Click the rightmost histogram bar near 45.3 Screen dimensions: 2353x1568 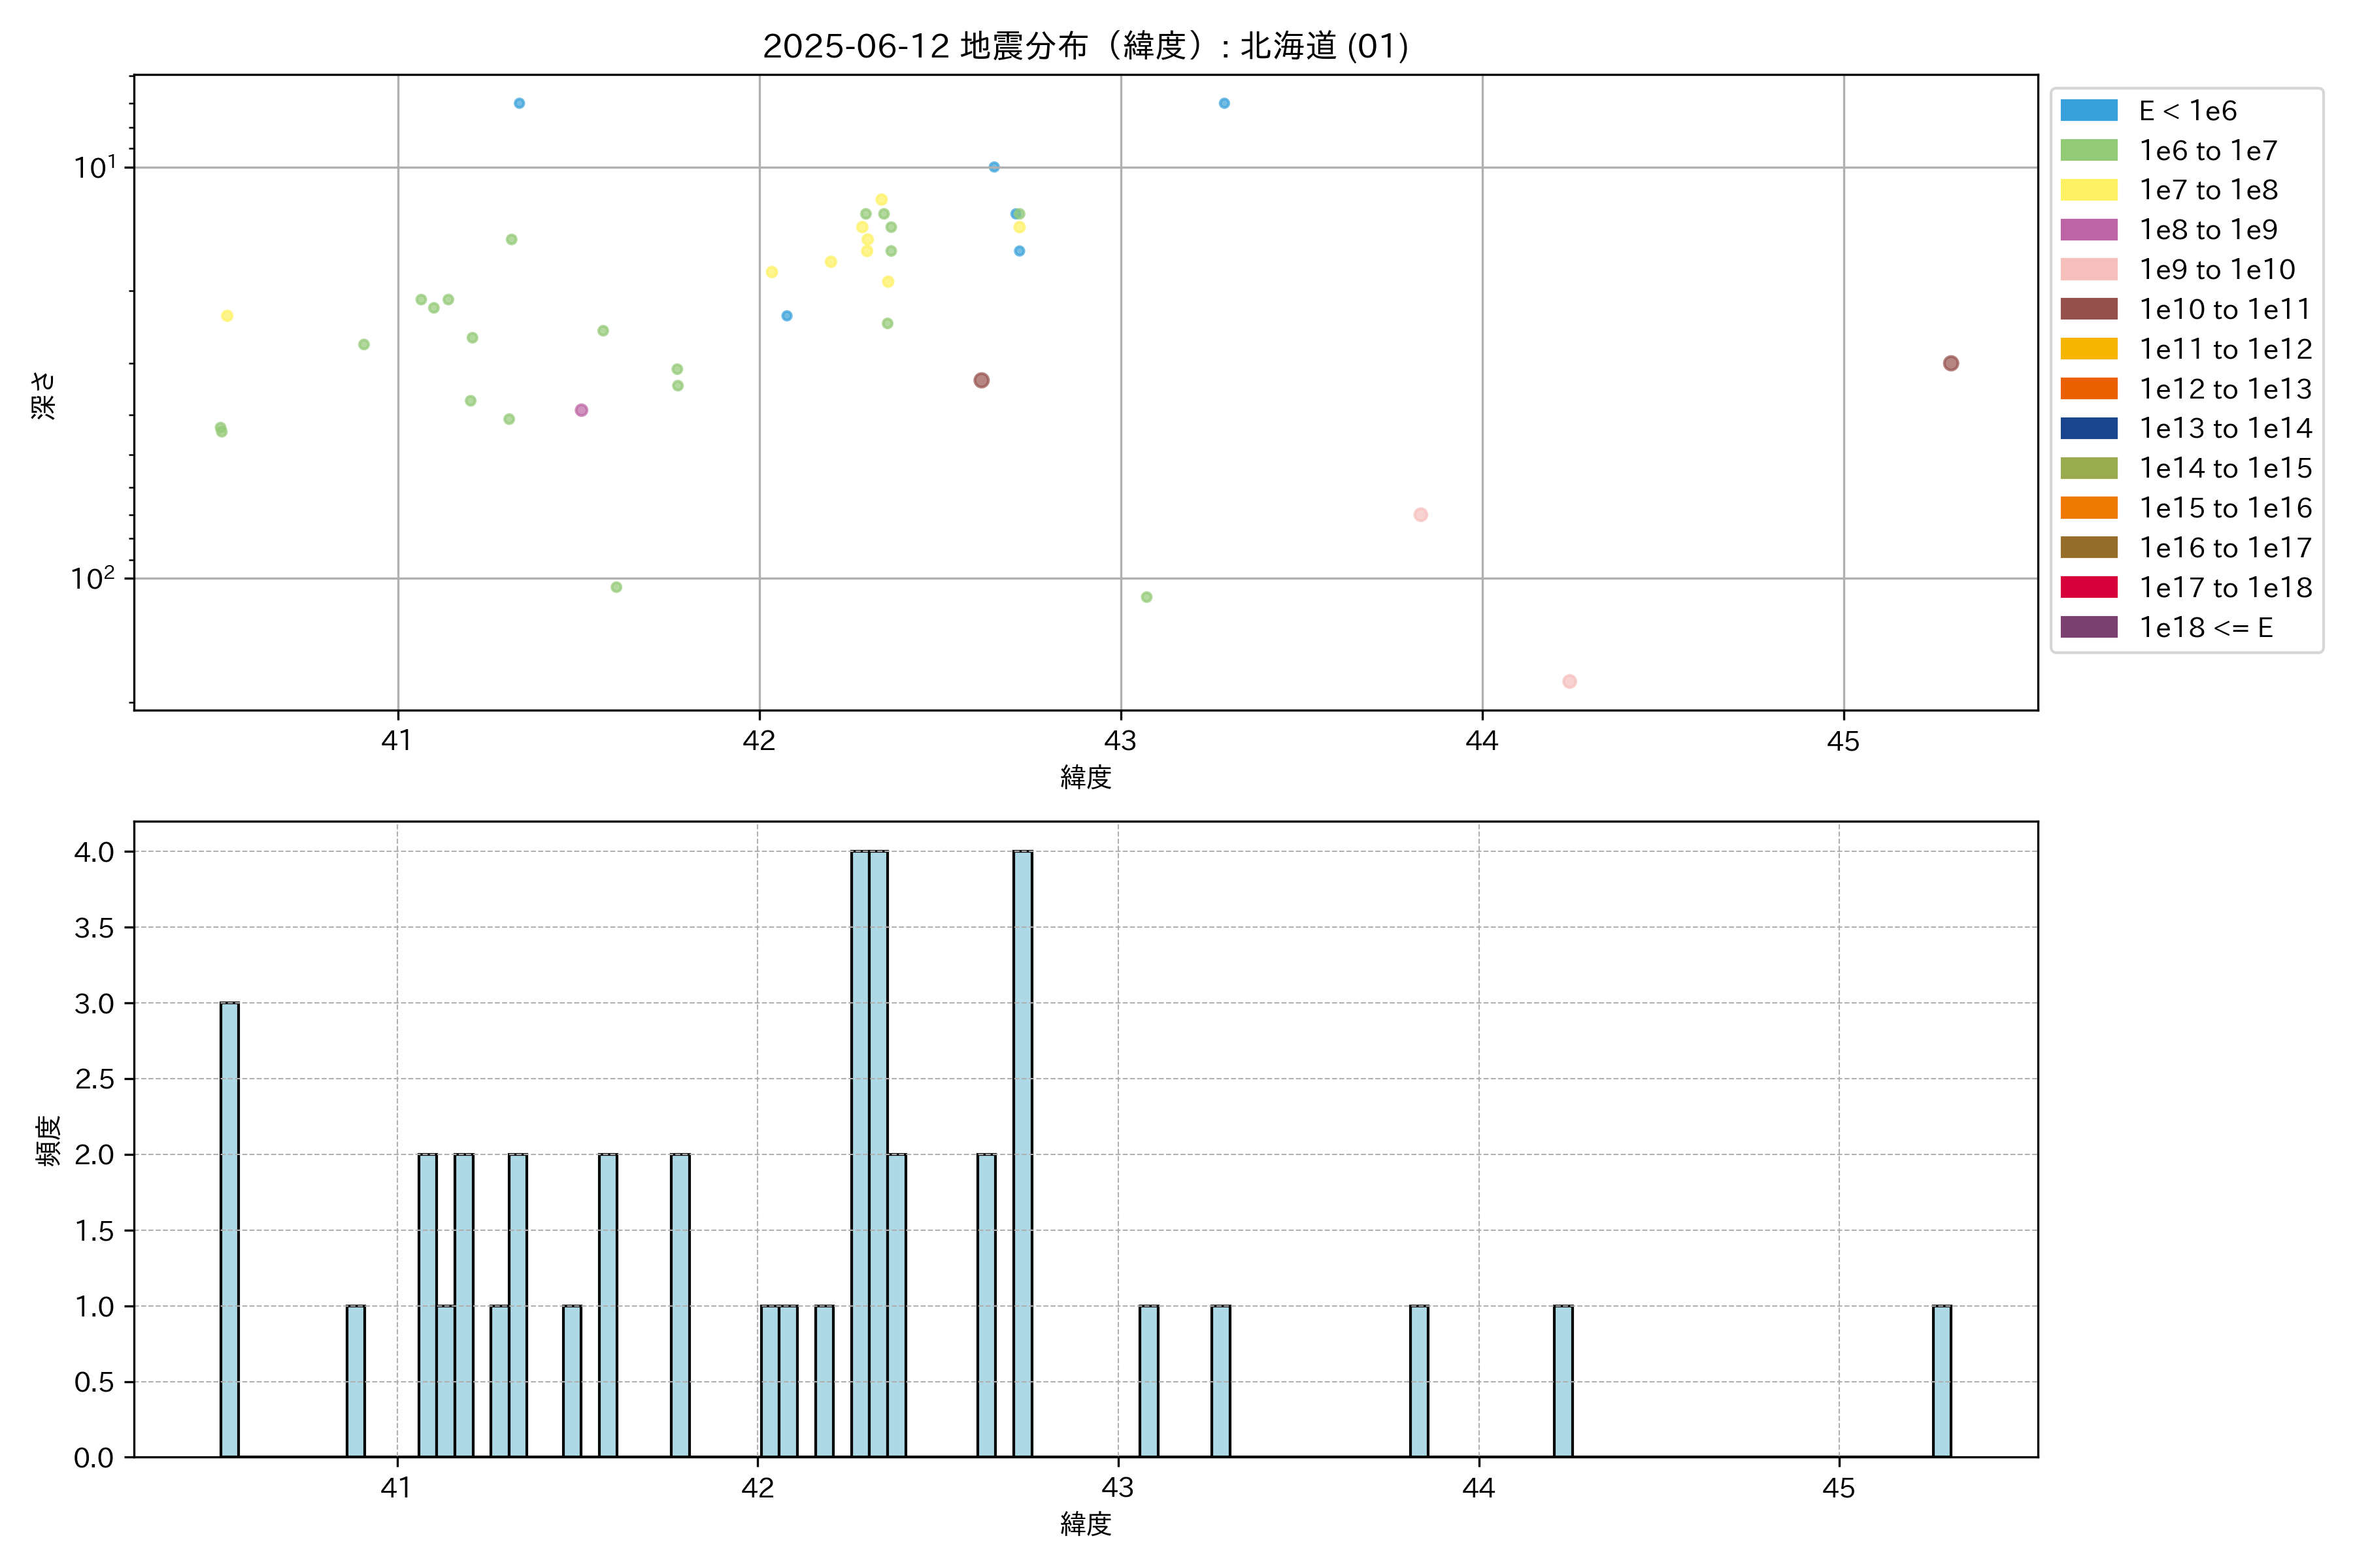[1941, 1381]
